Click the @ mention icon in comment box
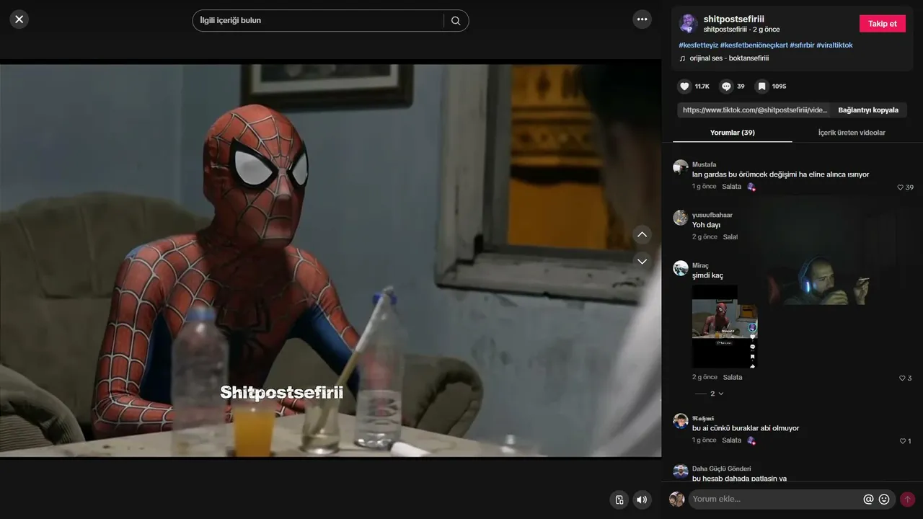Screen dimensions: 923x519 (x=868, y=499)
